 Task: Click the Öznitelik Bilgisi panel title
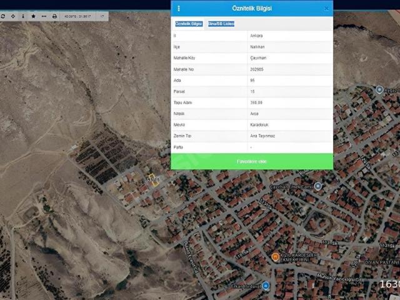pyautogui.click(x=252, y=8)
